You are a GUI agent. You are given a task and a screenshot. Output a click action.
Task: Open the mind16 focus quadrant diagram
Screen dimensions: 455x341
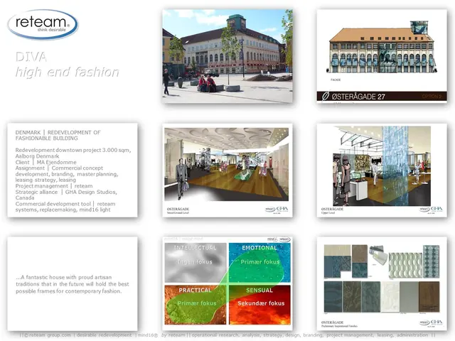click(227, 283)
